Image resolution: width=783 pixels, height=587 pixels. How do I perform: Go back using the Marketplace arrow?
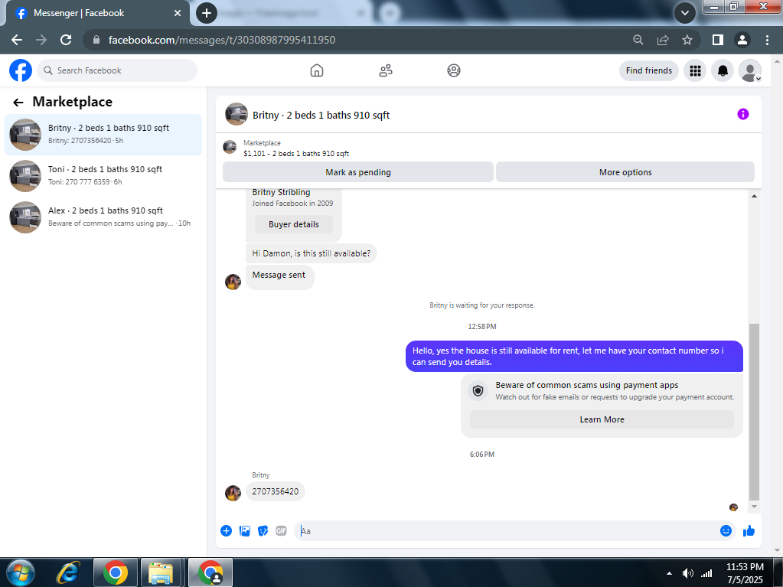18,103
